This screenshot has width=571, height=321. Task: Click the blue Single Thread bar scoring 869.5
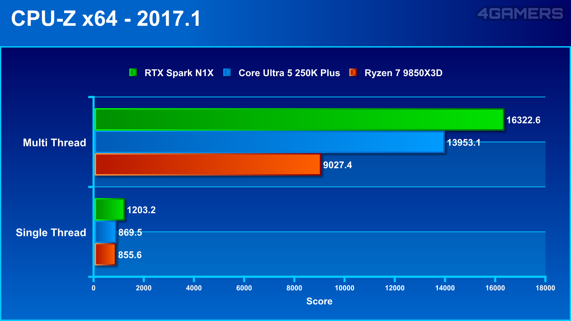pyautogui.click(x=105, y=232)
